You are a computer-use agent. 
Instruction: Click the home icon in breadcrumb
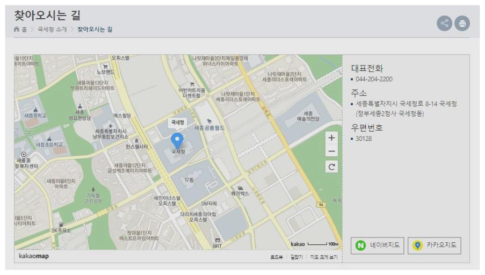pos(17,29)
